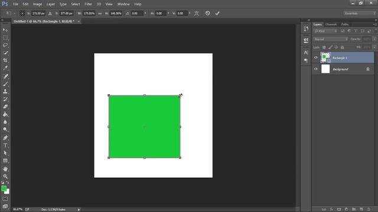Viewport: 378px width, 212px height.
Task: Select the Quick Selection tool
Action: pyautogui.click(x=5, y=53)
